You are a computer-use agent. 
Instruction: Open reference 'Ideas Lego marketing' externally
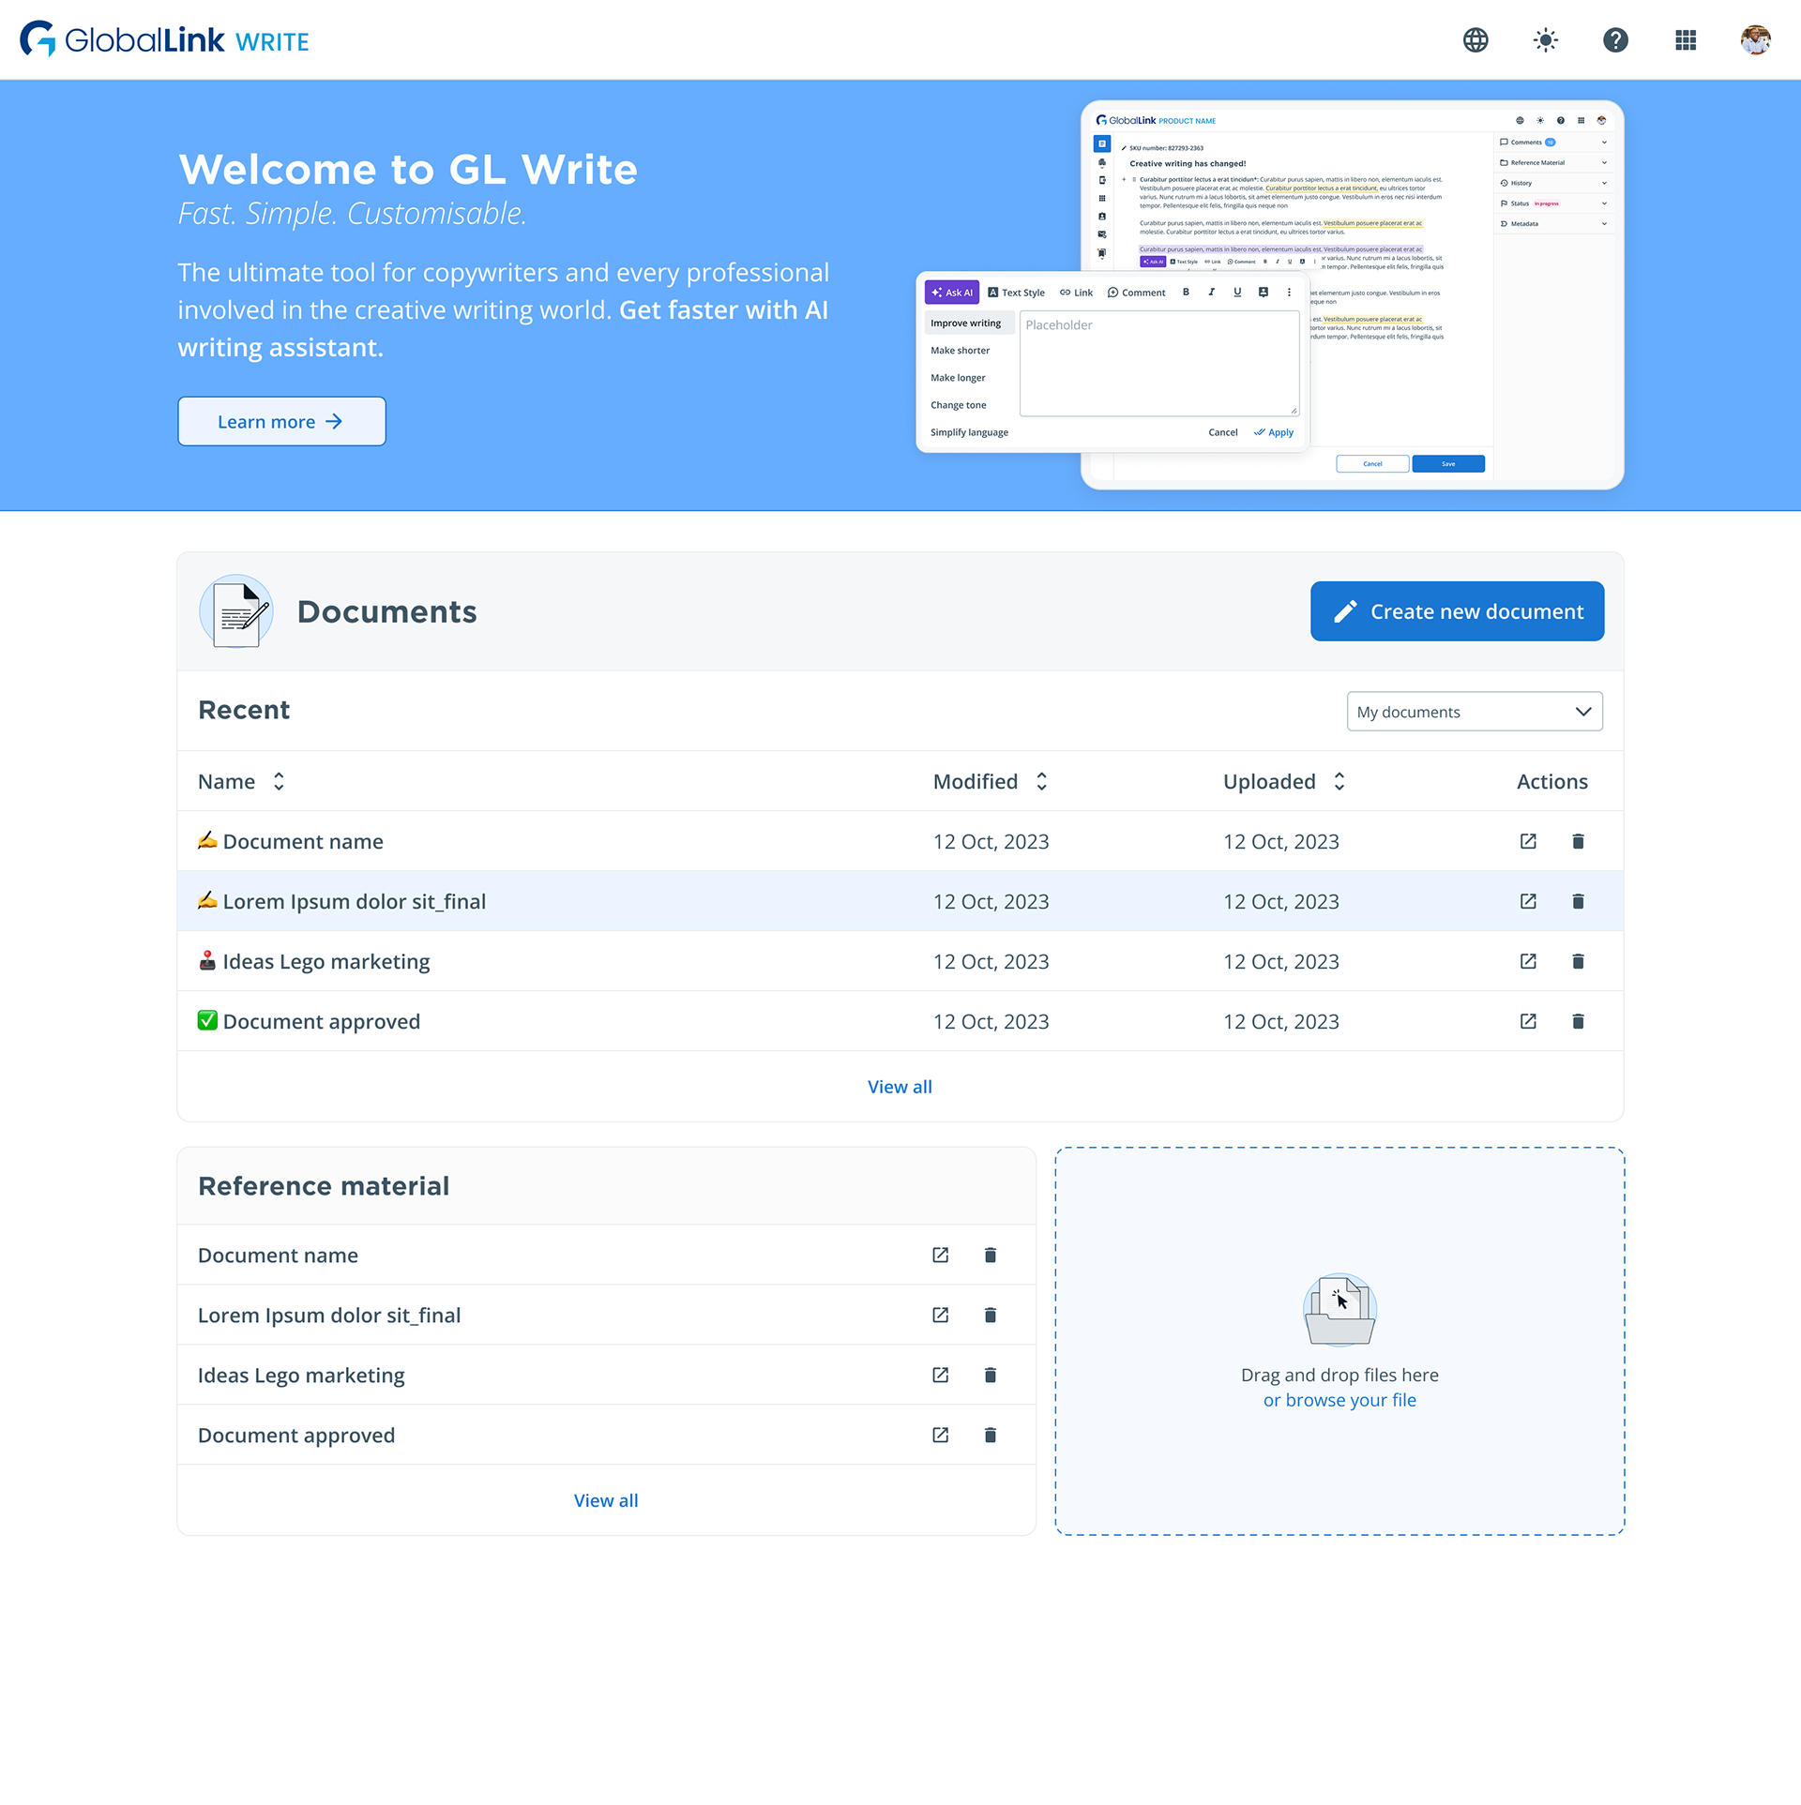point(940,1375)
